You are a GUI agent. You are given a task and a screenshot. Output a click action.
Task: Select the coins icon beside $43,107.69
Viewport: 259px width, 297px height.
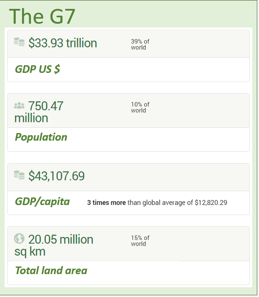click(x=19, y=175)
